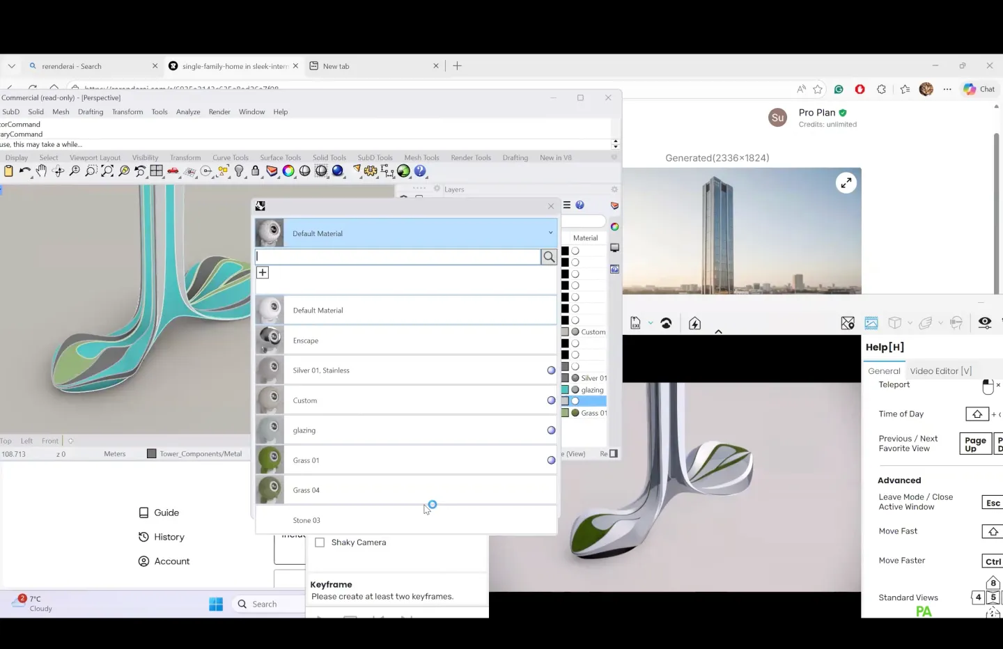Click the Zoom Extents toolbar icon
1003x649 pixels.
click(107, 171)
